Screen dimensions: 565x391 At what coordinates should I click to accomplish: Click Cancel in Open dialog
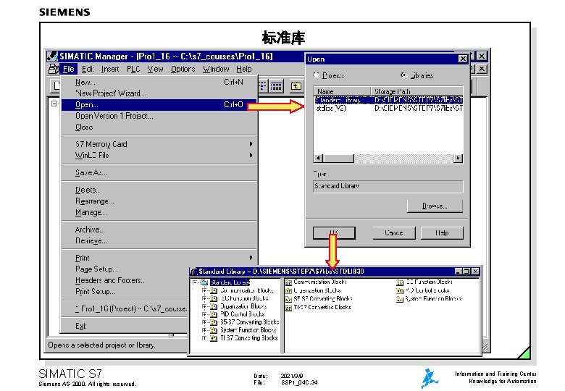(393, 233)
